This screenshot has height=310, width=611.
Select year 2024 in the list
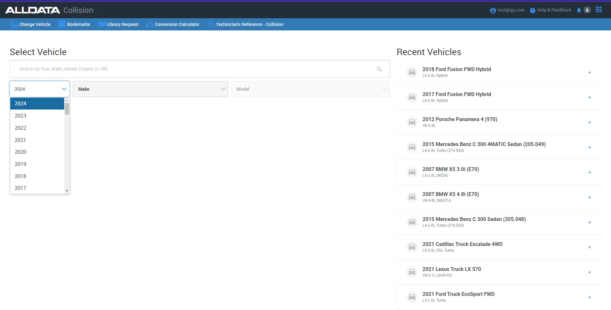(37, 103)
